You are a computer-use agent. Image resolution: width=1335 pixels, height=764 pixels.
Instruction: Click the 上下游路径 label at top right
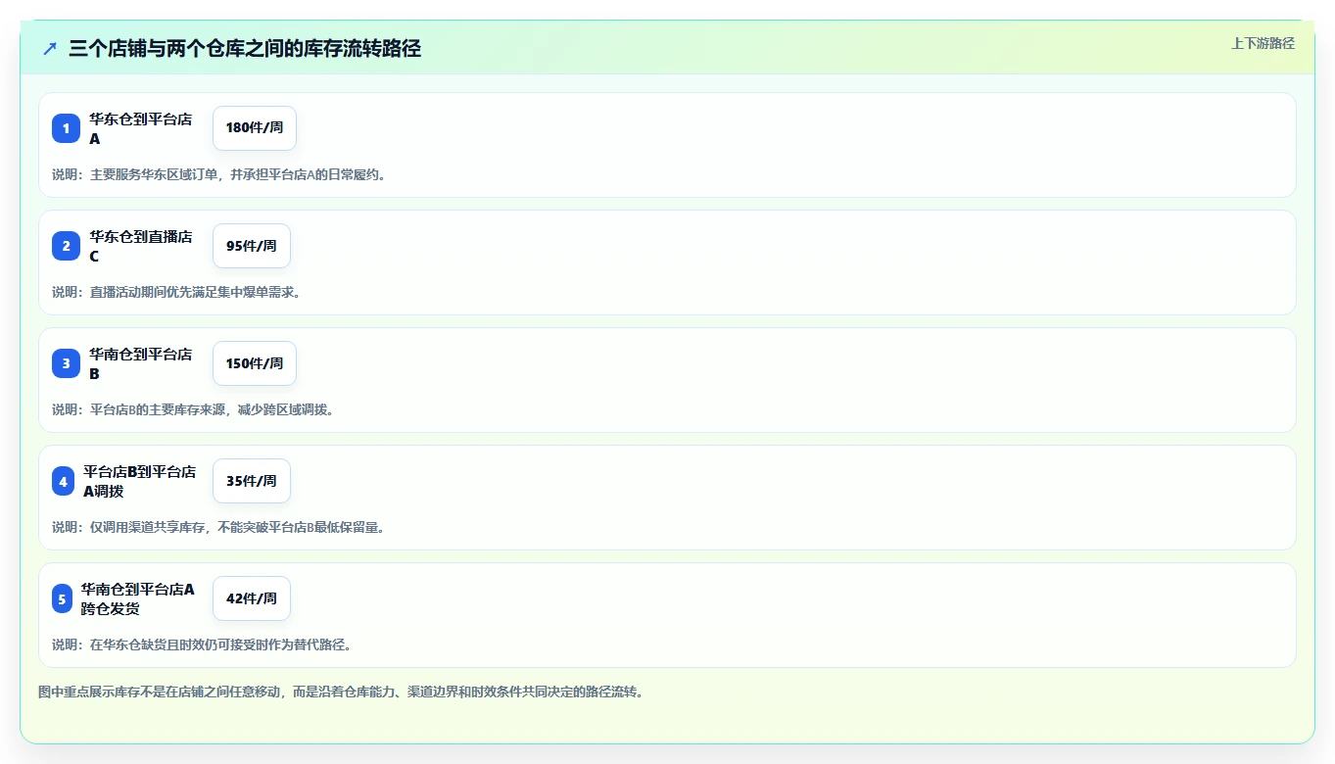click(x=1263, y=43)
